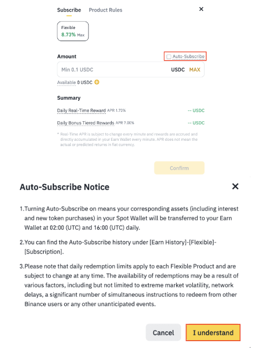Click the APR 7.00% text

(x=125, y=123)
